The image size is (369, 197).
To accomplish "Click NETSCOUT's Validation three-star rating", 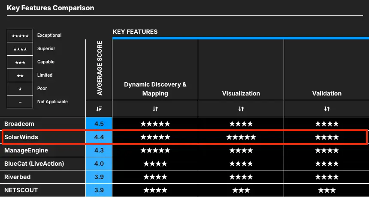I will click(327, 190).
